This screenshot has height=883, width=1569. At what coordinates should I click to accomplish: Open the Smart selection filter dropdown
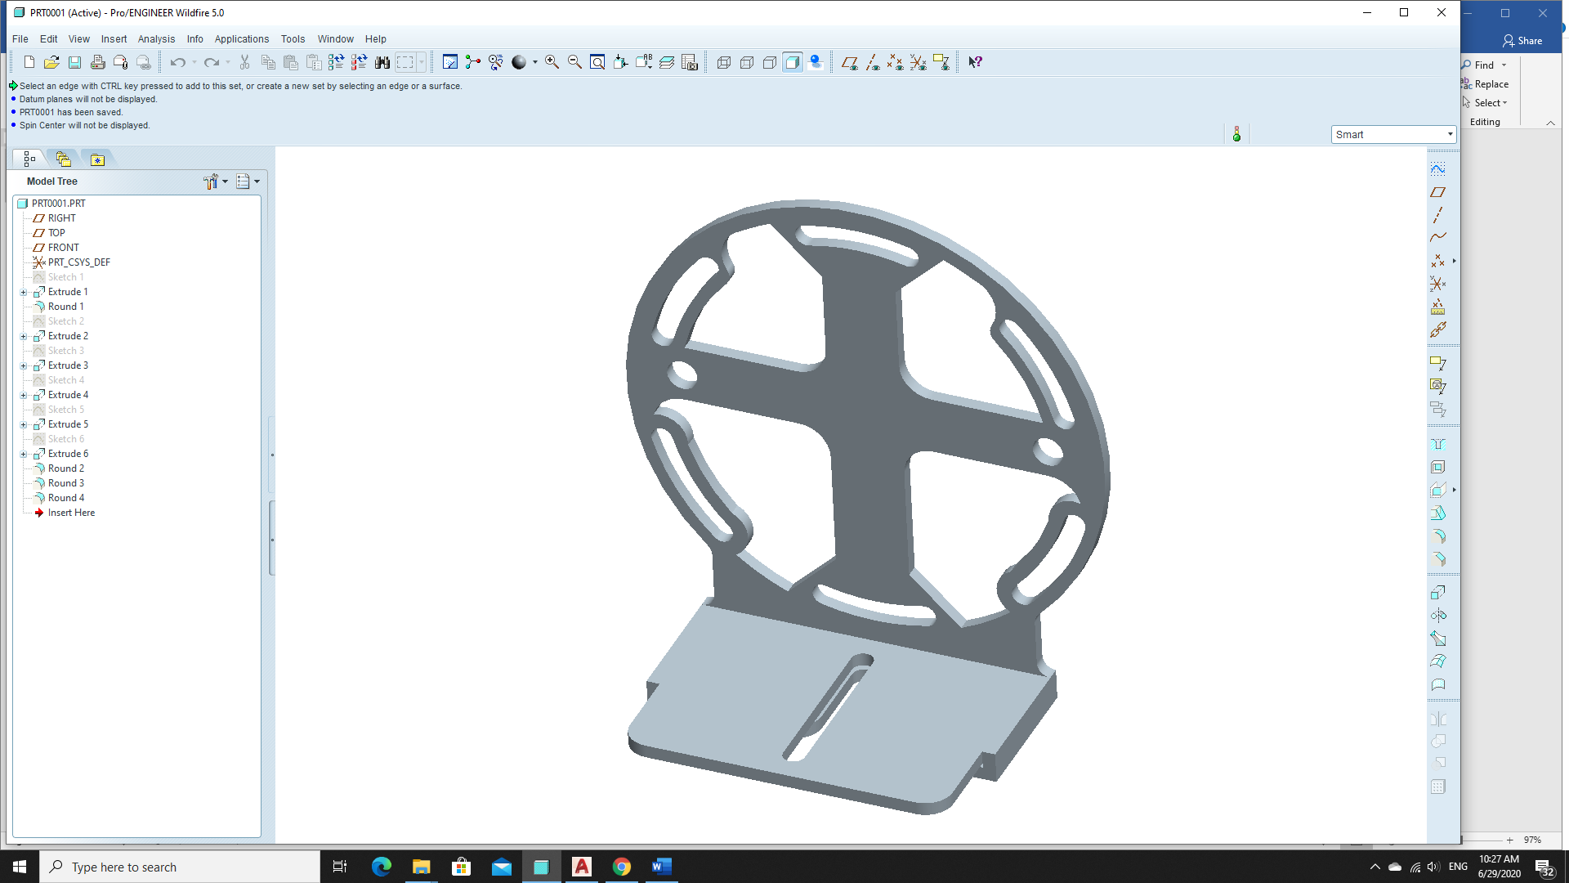(1450, 134)
